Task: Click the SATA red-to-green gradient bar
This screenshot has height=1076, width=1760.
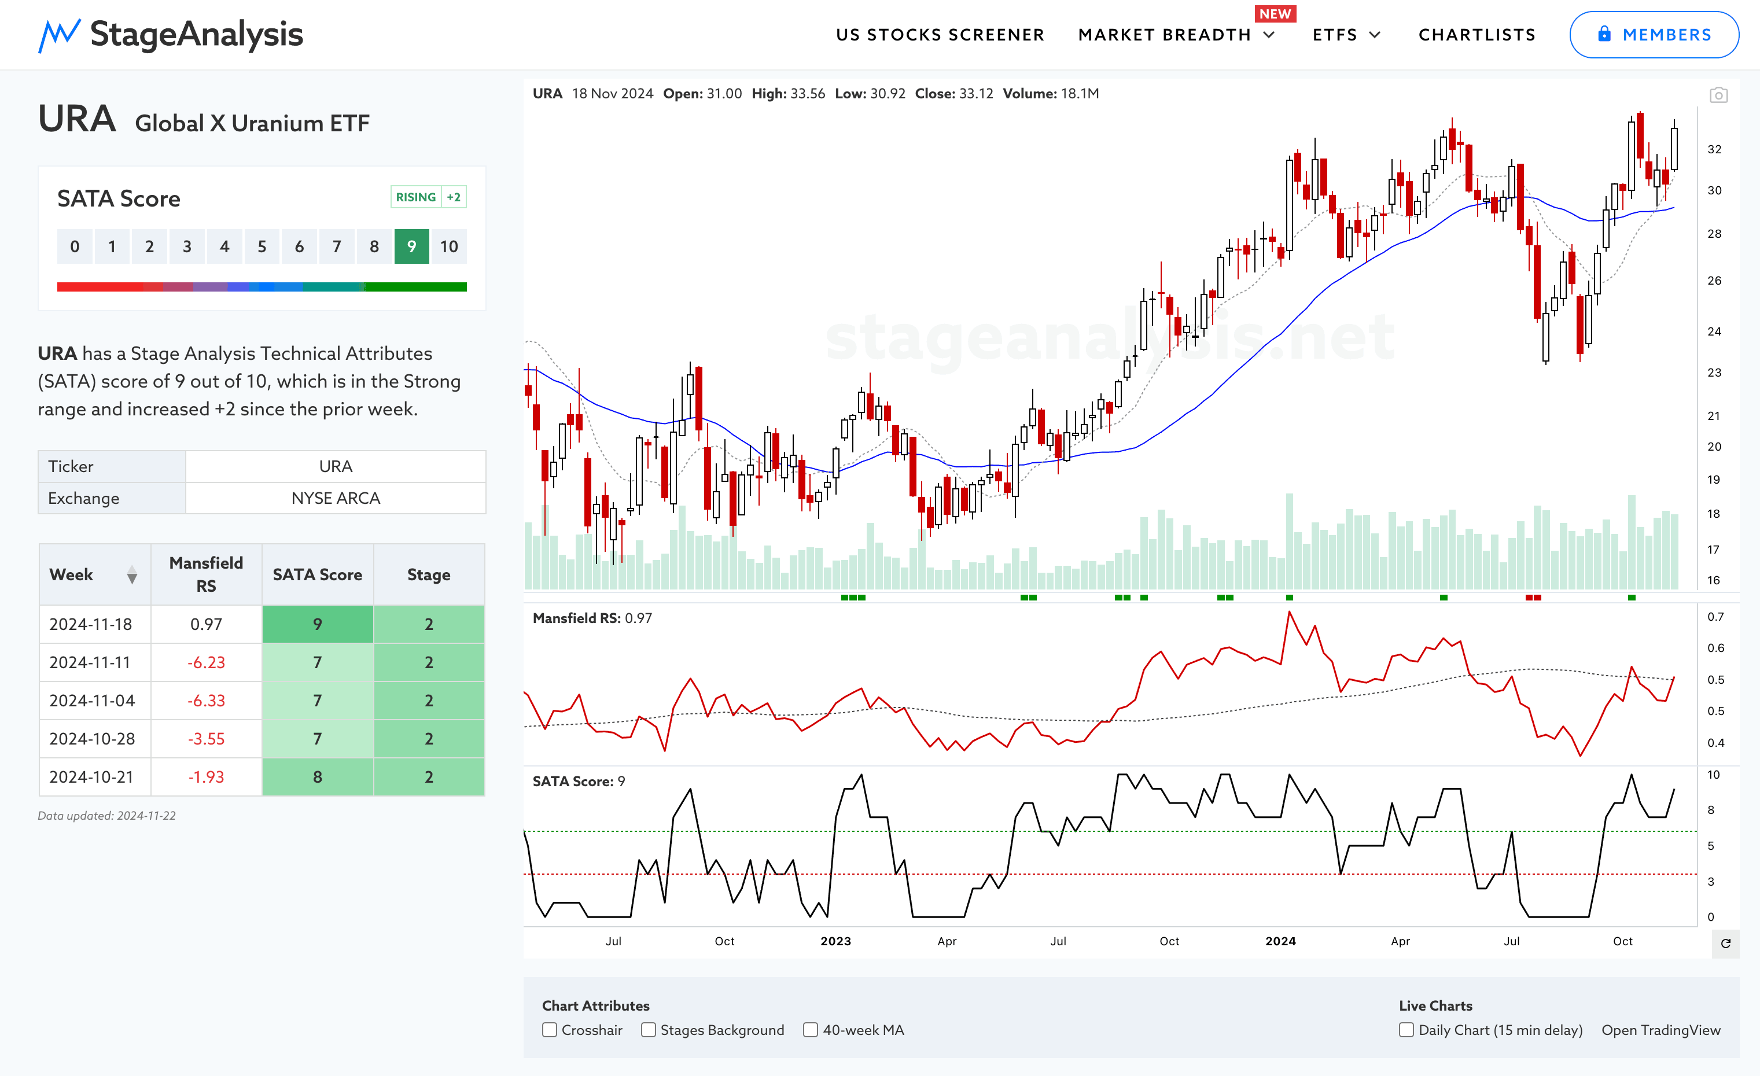Action: coord(262,286)
